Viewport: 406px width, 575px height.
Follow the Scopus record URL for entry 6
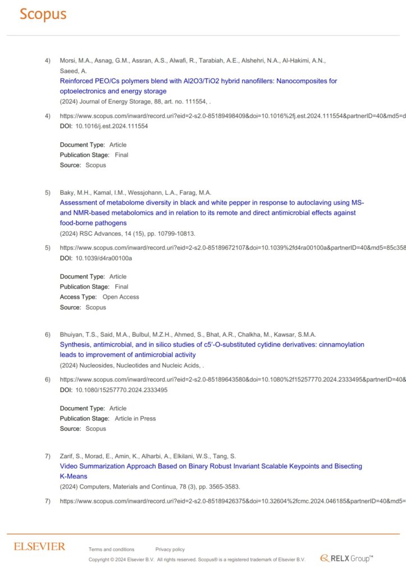pos(232,380)
